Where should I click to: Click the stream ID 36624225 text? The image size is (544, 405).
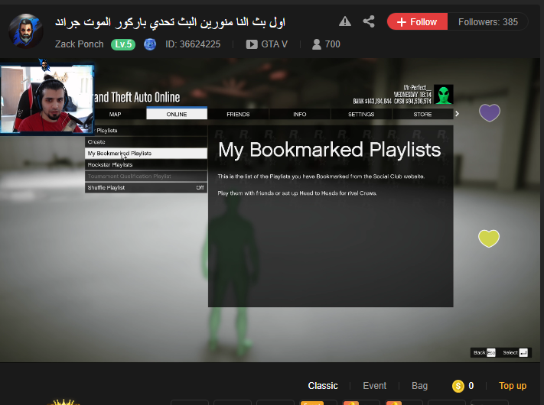click(x=193, y=44)
